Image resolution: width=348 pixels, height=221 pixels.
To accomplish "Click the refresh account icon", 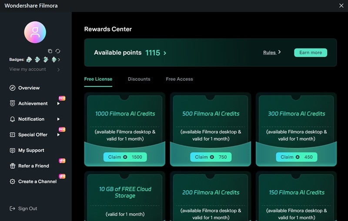I will click(x=58, y=51).
